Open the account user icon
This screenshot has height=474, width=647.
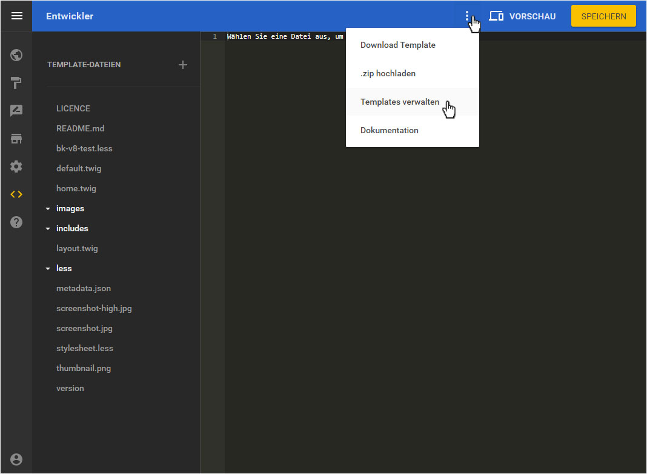pos(16,459)
